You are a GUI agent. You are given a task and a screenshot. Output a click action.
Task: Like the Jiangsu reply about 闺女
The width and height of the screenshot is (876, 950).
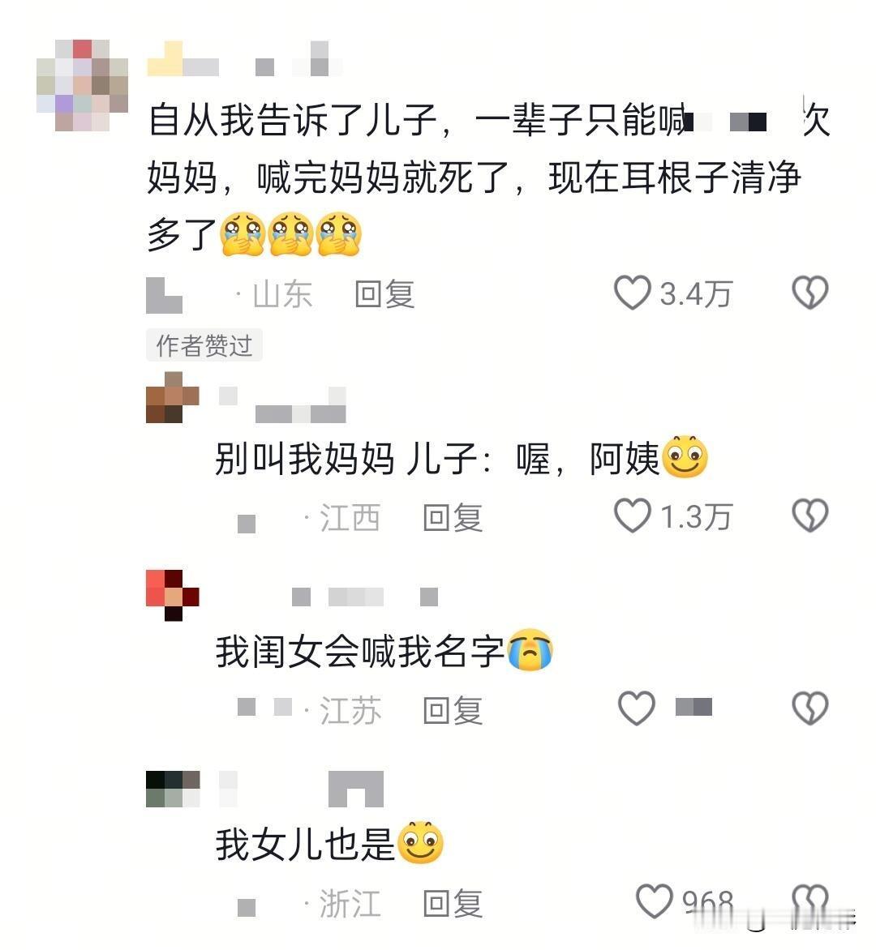click(x=636, y=708)
